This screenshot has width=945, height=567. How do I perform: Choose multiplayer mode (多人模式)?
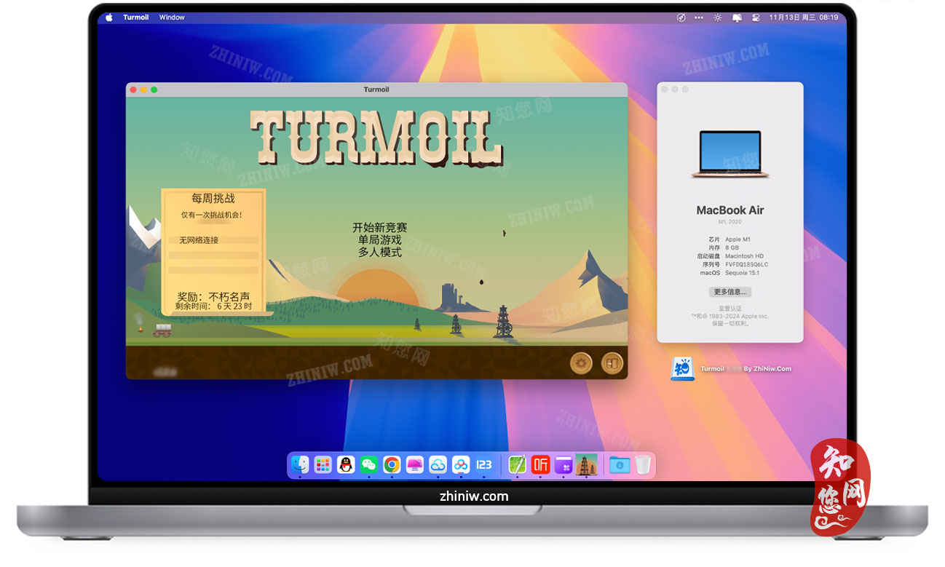point(380,252)
